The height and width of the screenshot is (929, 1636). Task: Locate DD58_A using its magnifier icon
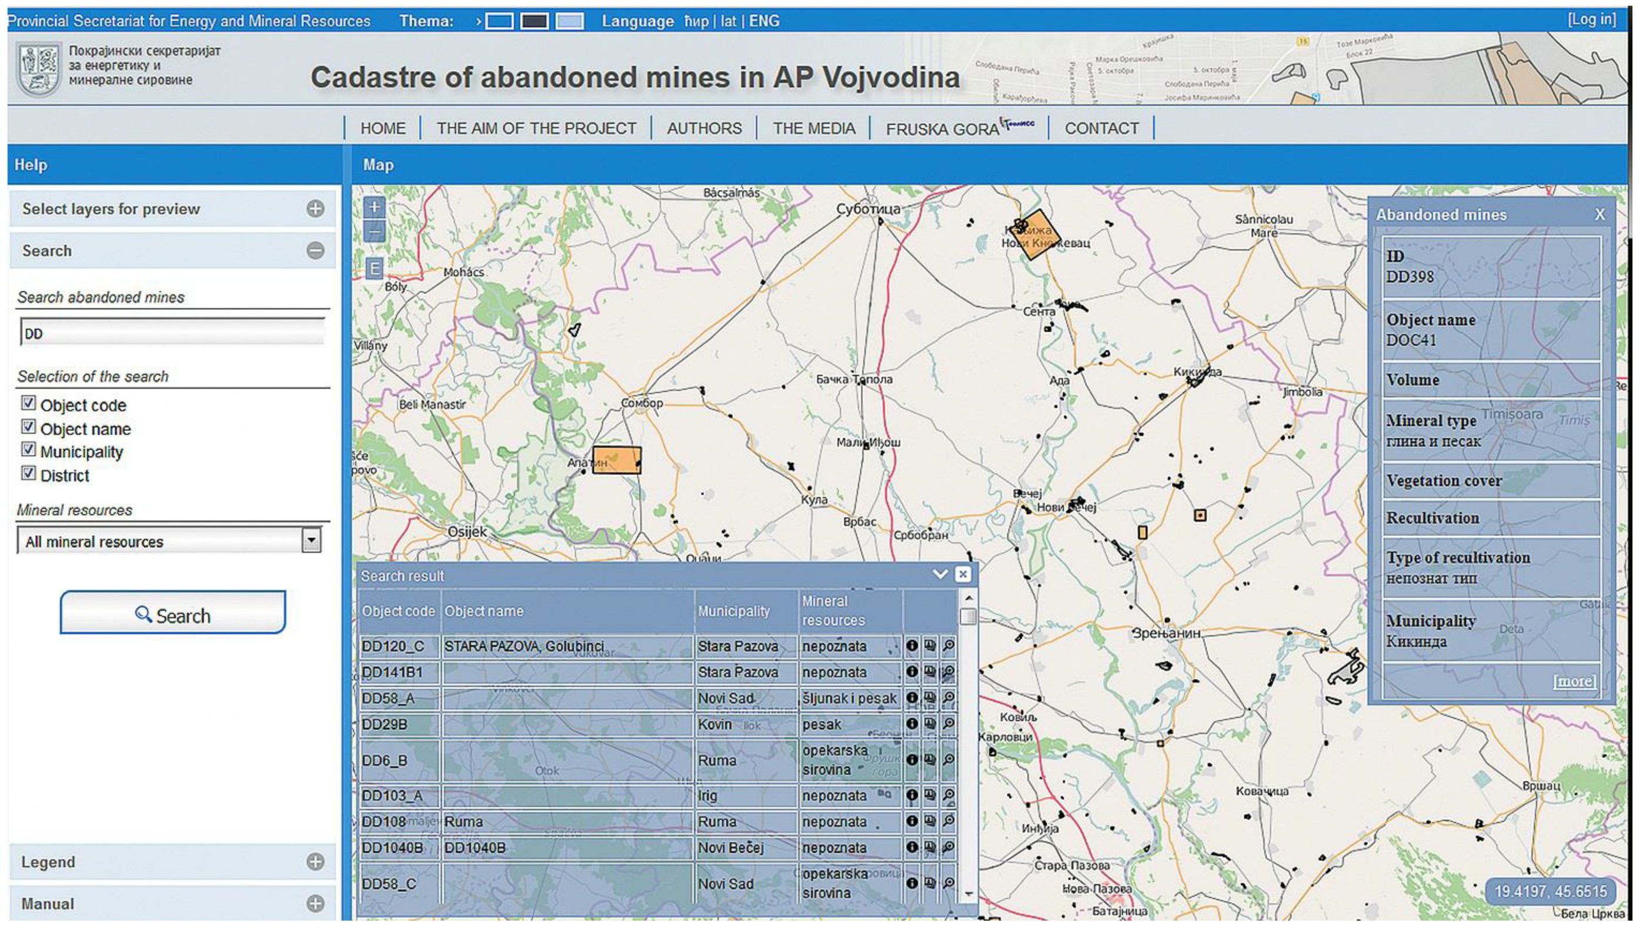click(949, 698)
